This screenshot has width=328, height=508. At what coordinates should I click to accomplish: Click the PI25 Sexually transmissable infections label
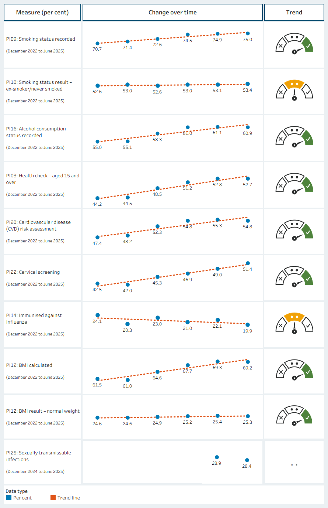(39, 456)
